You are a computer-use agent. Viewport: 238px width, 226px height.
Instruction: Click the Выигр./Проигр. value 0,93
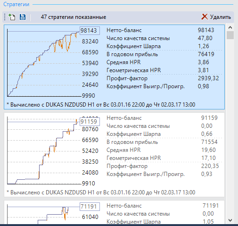coord(207,174)
